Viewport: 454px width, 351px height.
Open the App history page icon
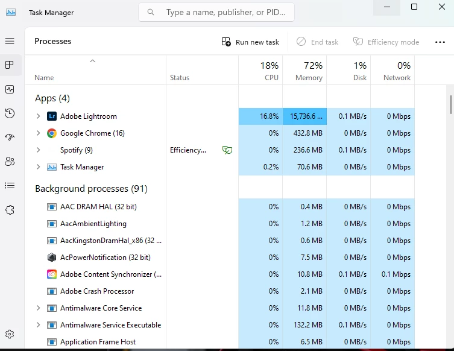[x=10, y=113]
